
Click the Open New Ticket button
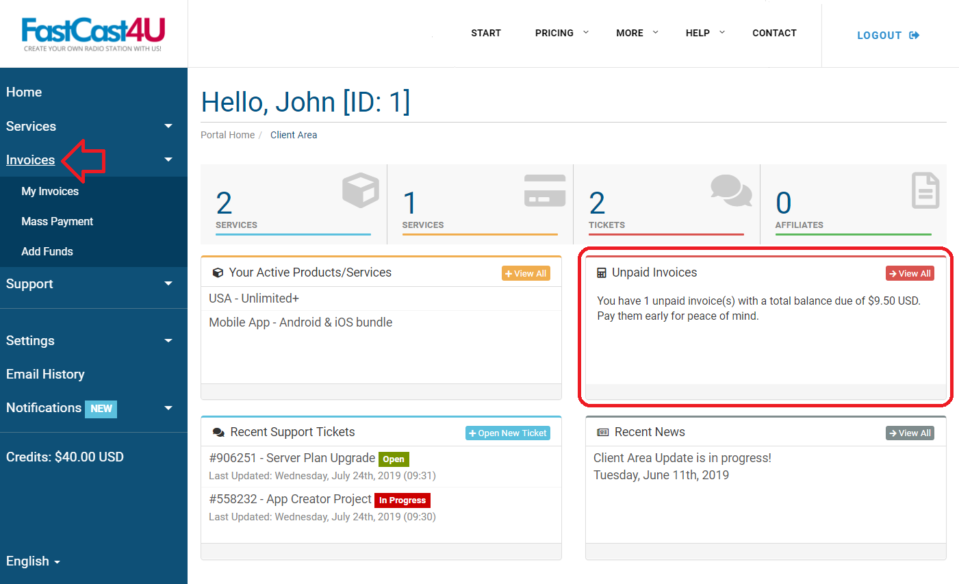(x=508, y=433)
